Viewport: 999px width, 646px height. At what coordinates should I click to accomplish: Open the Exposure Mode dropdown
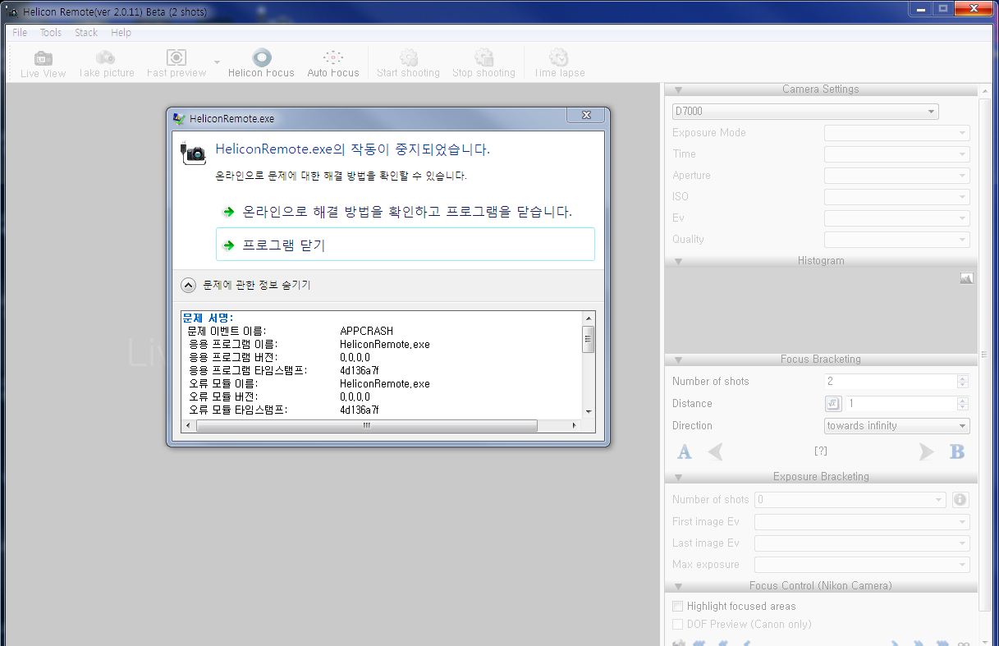896,132
